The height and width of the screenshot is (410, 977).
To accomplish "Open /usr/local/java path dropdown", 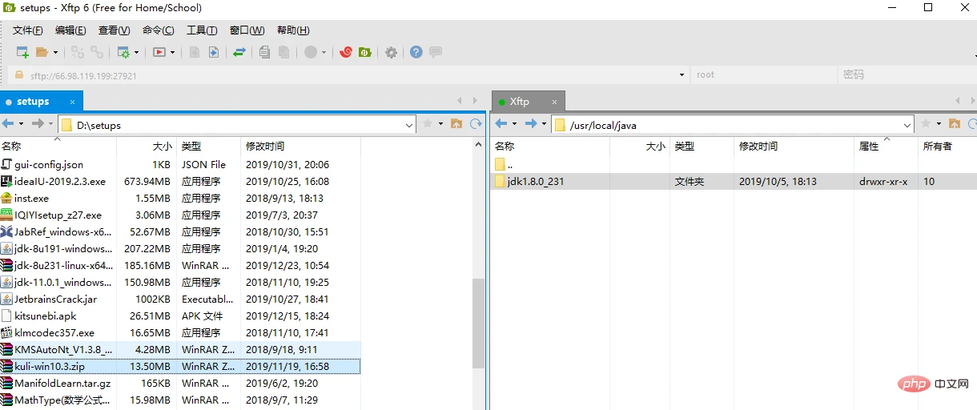I will pos(907,125).
